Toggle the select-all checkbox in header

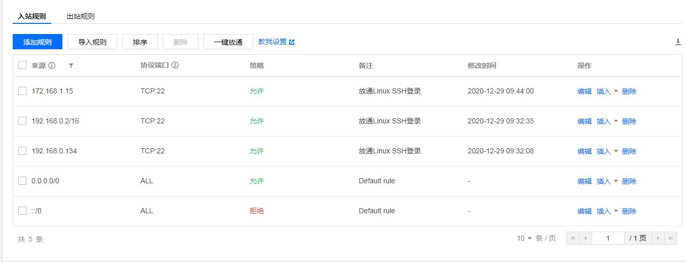click(22, 65)
